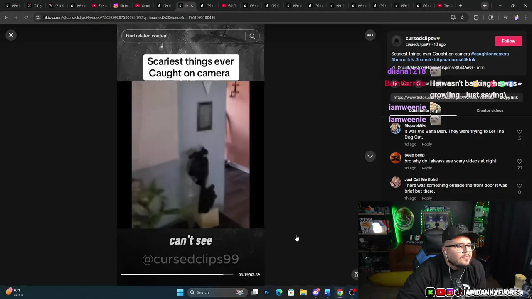Open the three-dot more options menu
The width and height of the screenshot is (532, 299).
[x=370, y=35]
